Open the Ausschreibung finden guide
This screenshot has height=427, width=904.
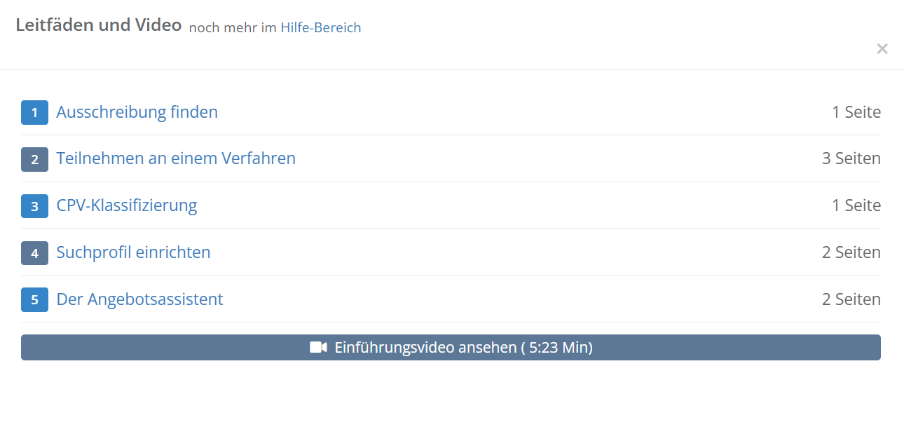click(x=137, y=112)
